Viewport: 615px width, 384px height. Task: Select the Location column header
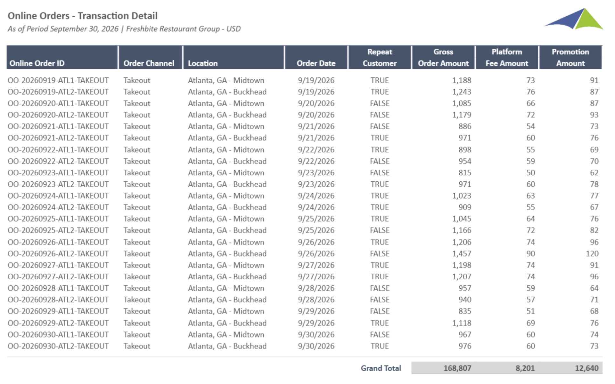[202, 63]
